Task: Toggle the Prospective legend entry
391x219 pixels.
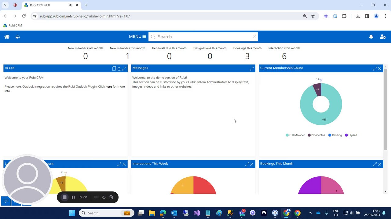Action: 316,135
